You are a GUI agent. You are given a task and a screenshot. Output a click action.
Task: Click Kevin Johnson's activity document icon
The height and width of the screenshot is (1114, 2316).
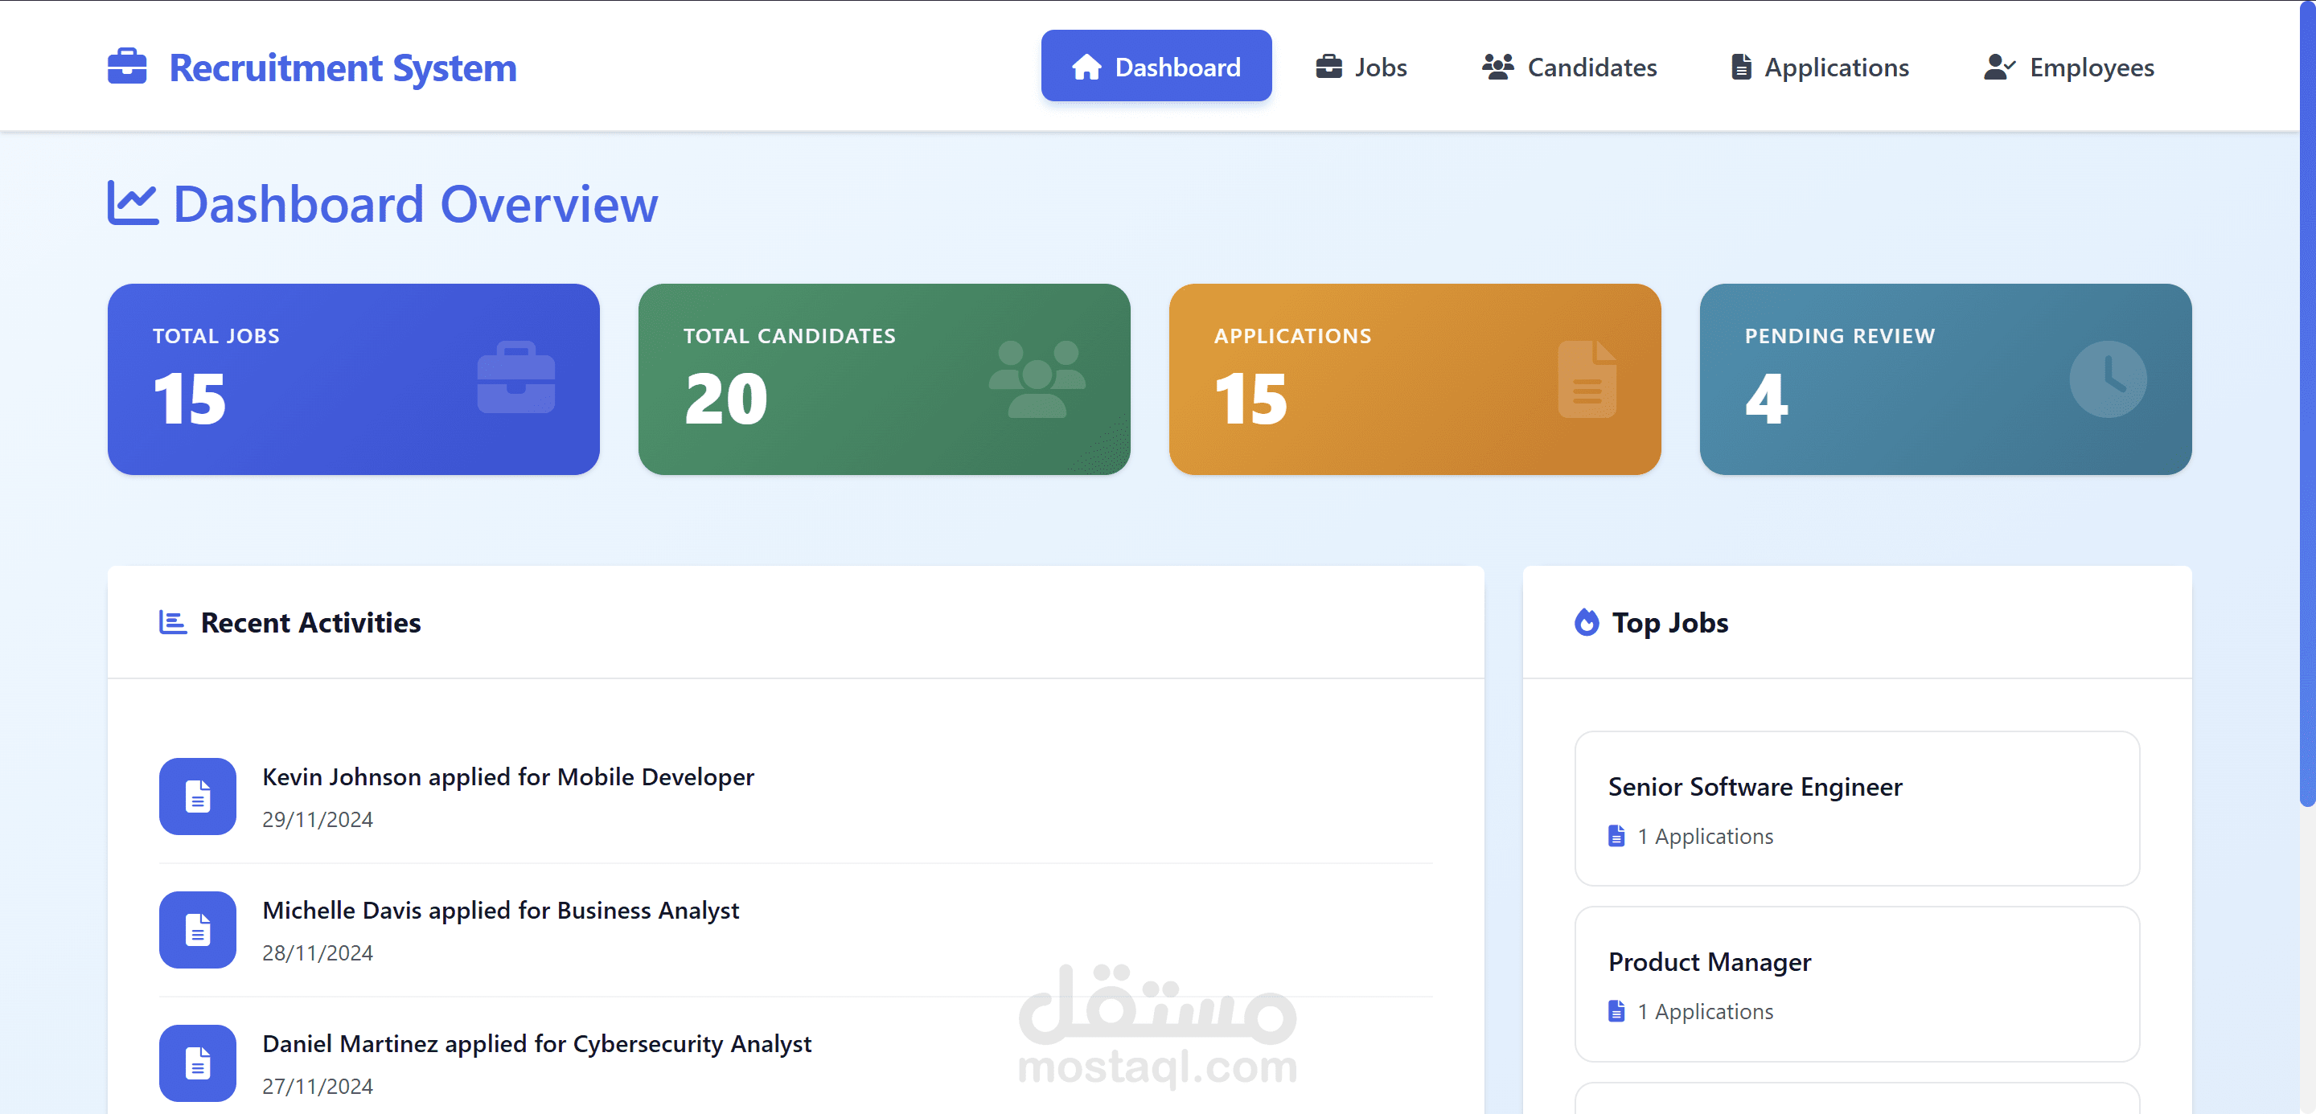[x=197, y=796]
